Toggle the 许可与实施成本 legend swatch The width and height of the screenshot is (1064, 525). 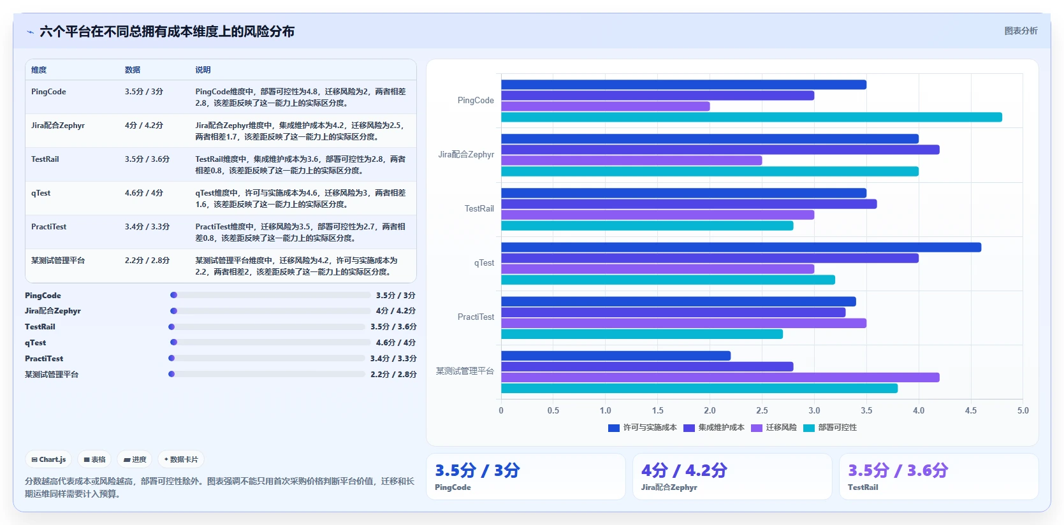pos(614,428)
